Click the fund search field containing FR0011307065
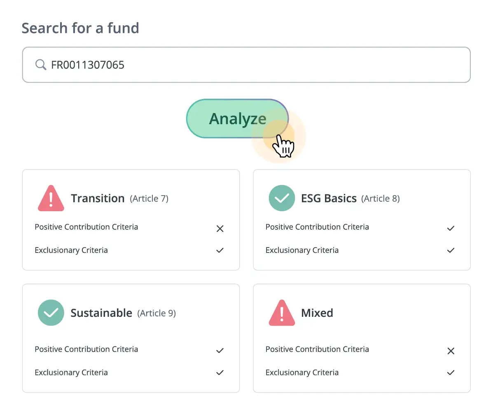Viewport: 493px width, 415px height. tap(246, 64)
